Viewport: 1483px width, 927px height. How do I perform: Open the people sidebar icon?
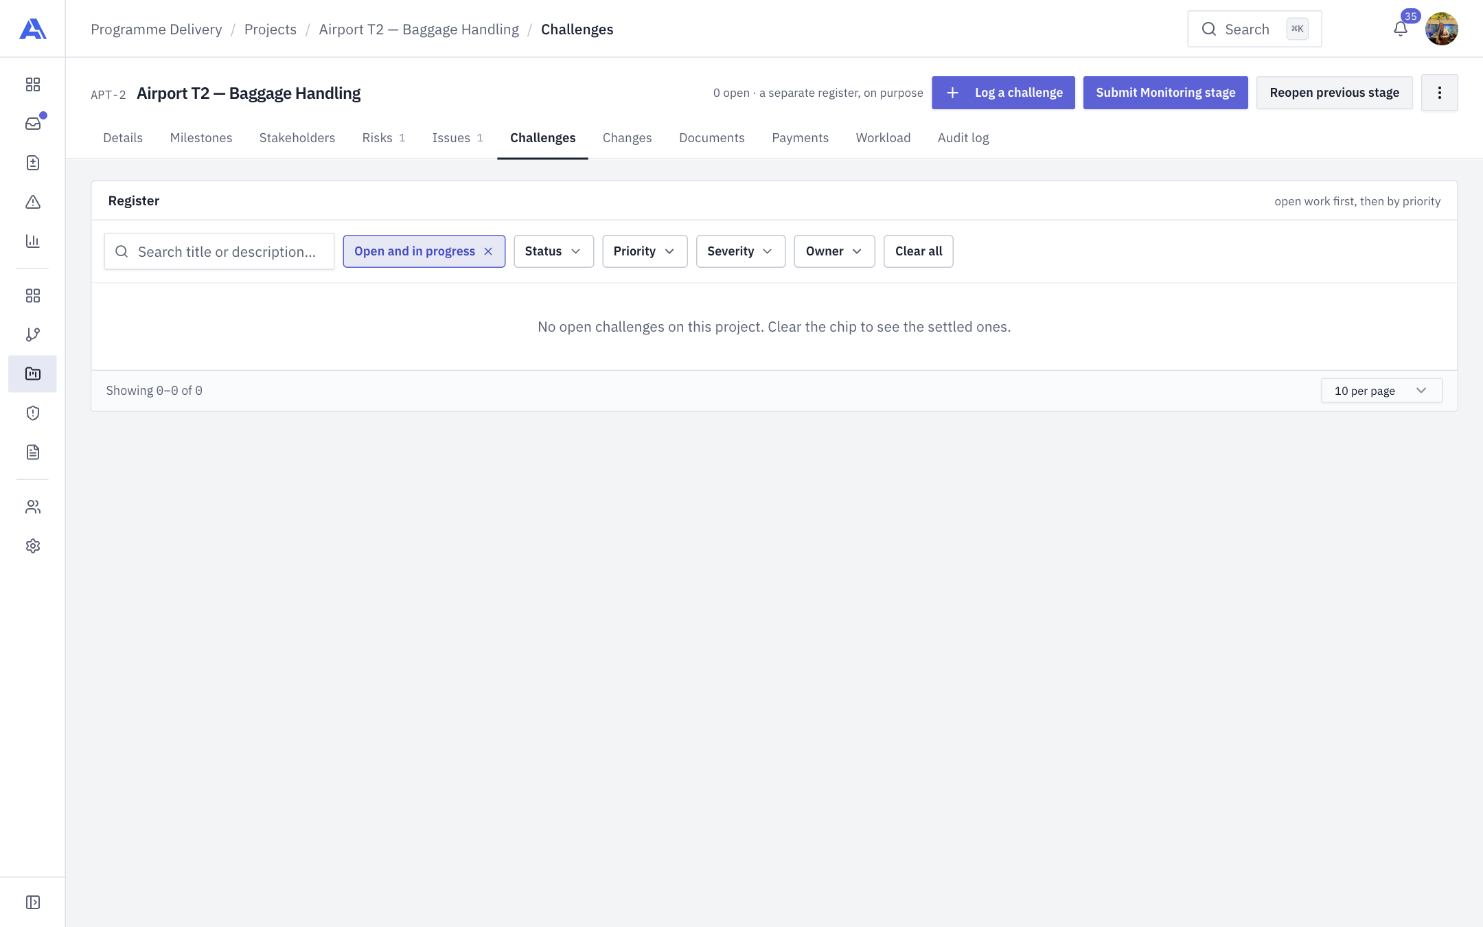(33, 507)
